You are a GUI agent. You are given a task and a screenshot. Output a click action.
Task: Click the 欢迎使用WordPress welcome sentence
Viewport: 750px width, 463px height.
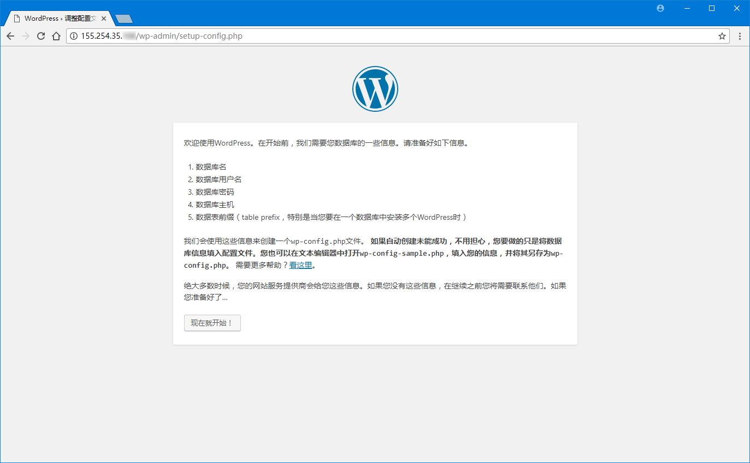click(x=327, y=143)
